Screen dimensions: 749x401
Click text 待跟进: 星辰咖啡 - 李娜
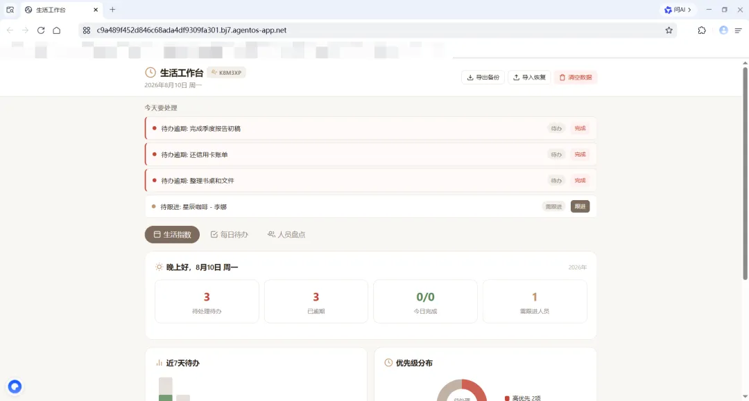click(x=193, y=207)
